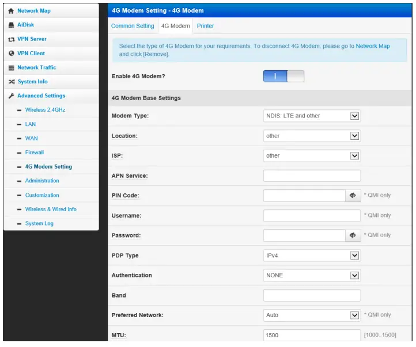Click the Username input field
416x347 pixels.
312,216
